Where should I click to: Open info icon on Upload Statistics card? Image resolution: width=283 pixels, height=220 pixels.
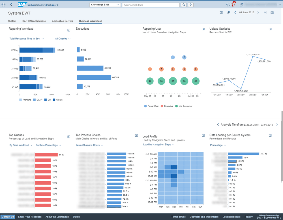(270, 29)
